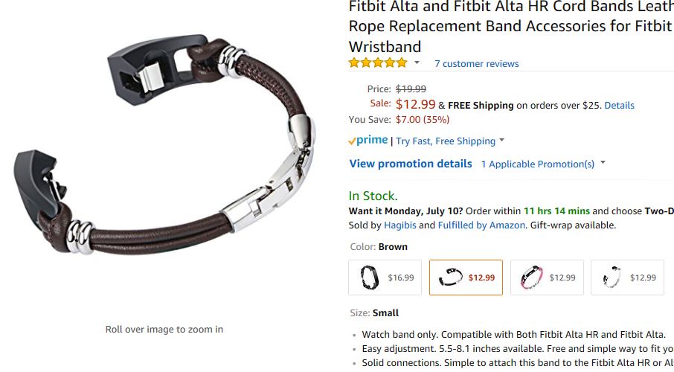
Task: Click the white band thumbnail icon
Action: tap(612, 278)
